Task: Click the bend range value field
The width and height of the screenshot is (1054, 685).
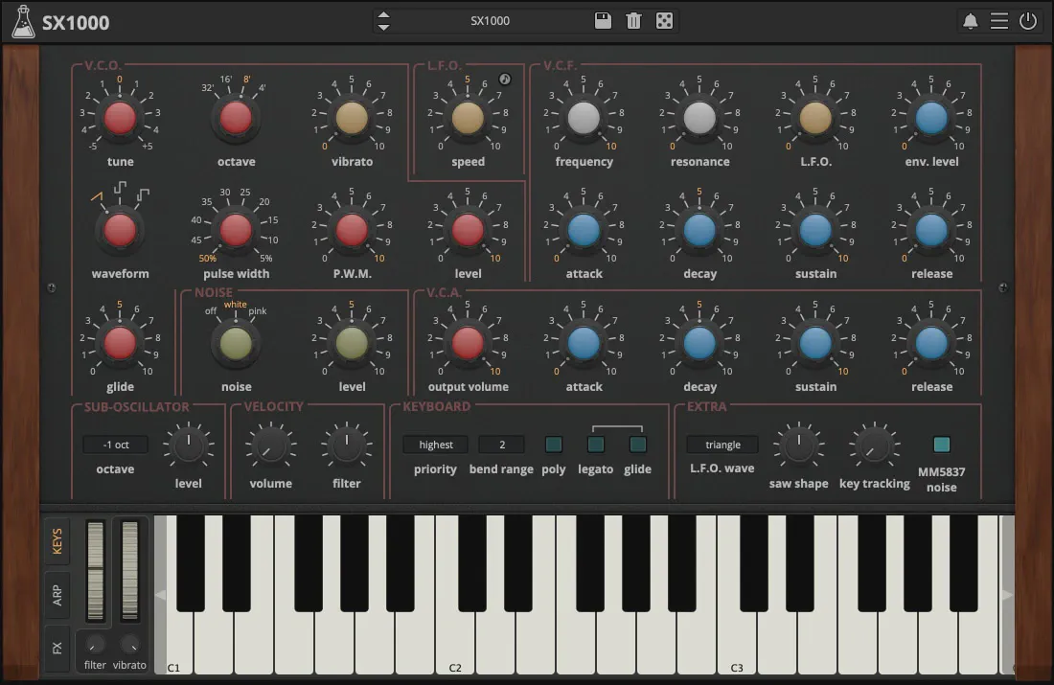Action: 501,445
